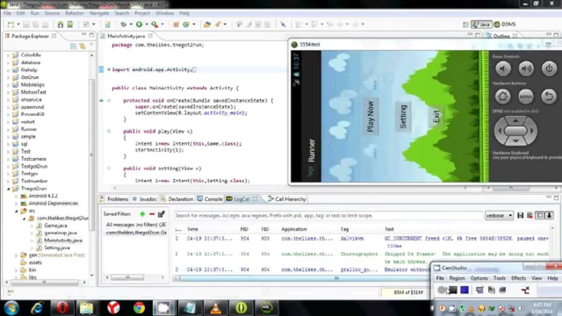Screen dimensions: 562x316
Task: Expand the Android 4.2.2 library node
Action: coord(16,196)
